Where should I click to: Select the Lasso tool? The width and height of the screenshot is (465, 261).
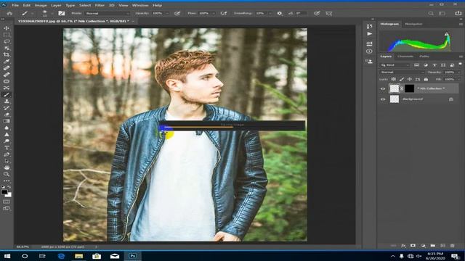7,41
